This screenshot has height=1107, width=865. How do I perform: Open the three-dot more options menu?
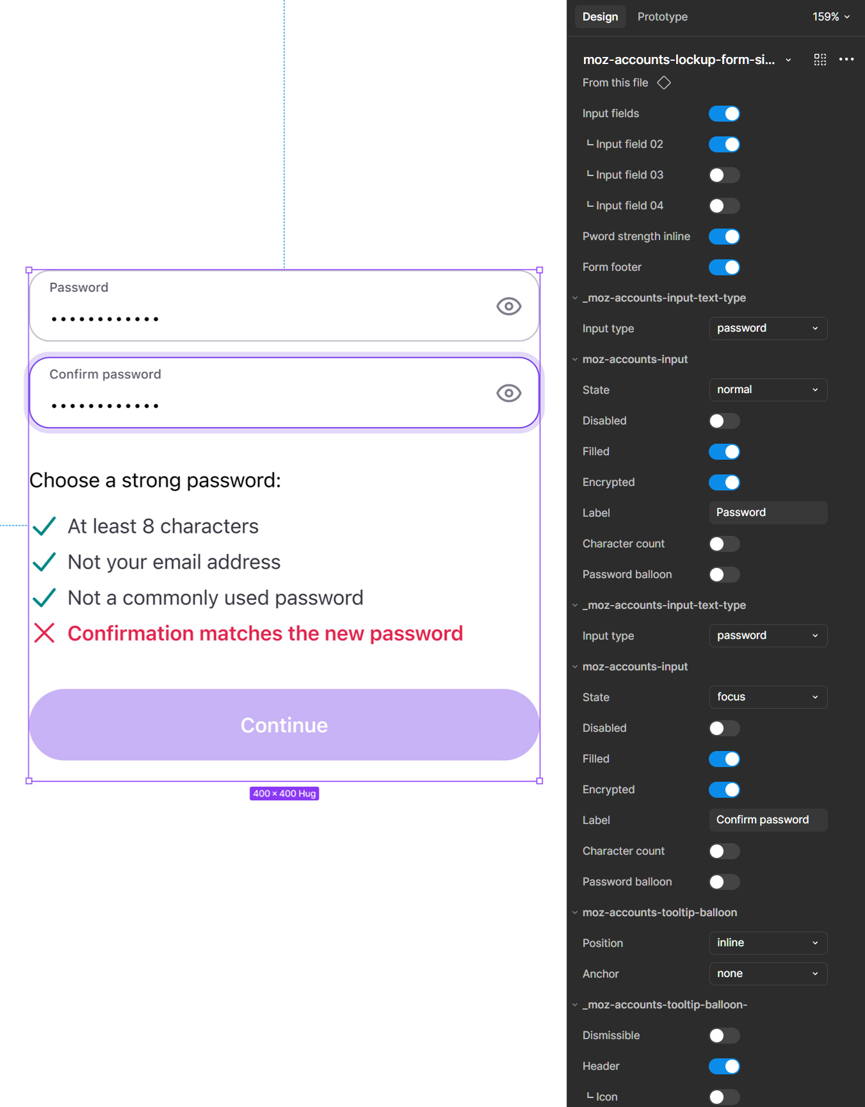pos(846,60)
